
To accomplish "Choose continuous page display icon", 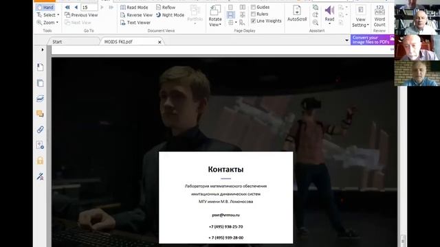I will tap(230, 14).
